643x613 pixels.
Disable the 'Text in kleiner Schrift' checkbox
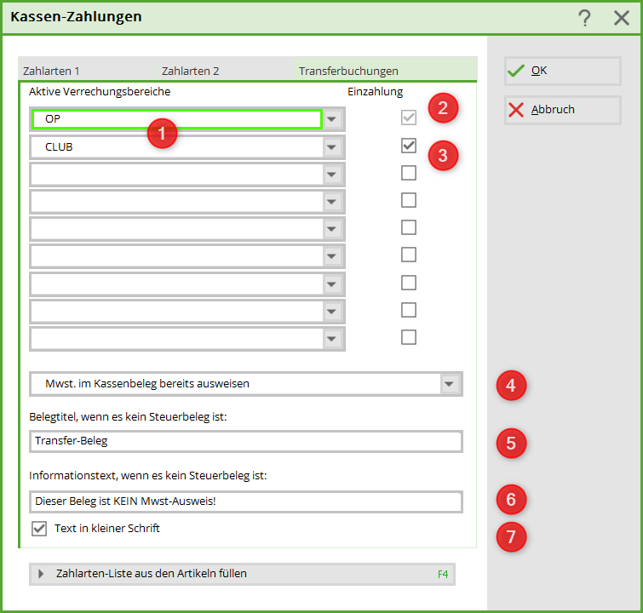click(x=39, y=529)
